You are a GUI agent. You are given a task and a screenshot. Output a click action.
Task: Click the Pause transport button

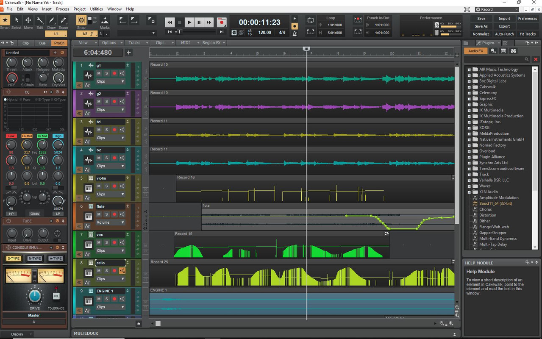click(199, 22)
